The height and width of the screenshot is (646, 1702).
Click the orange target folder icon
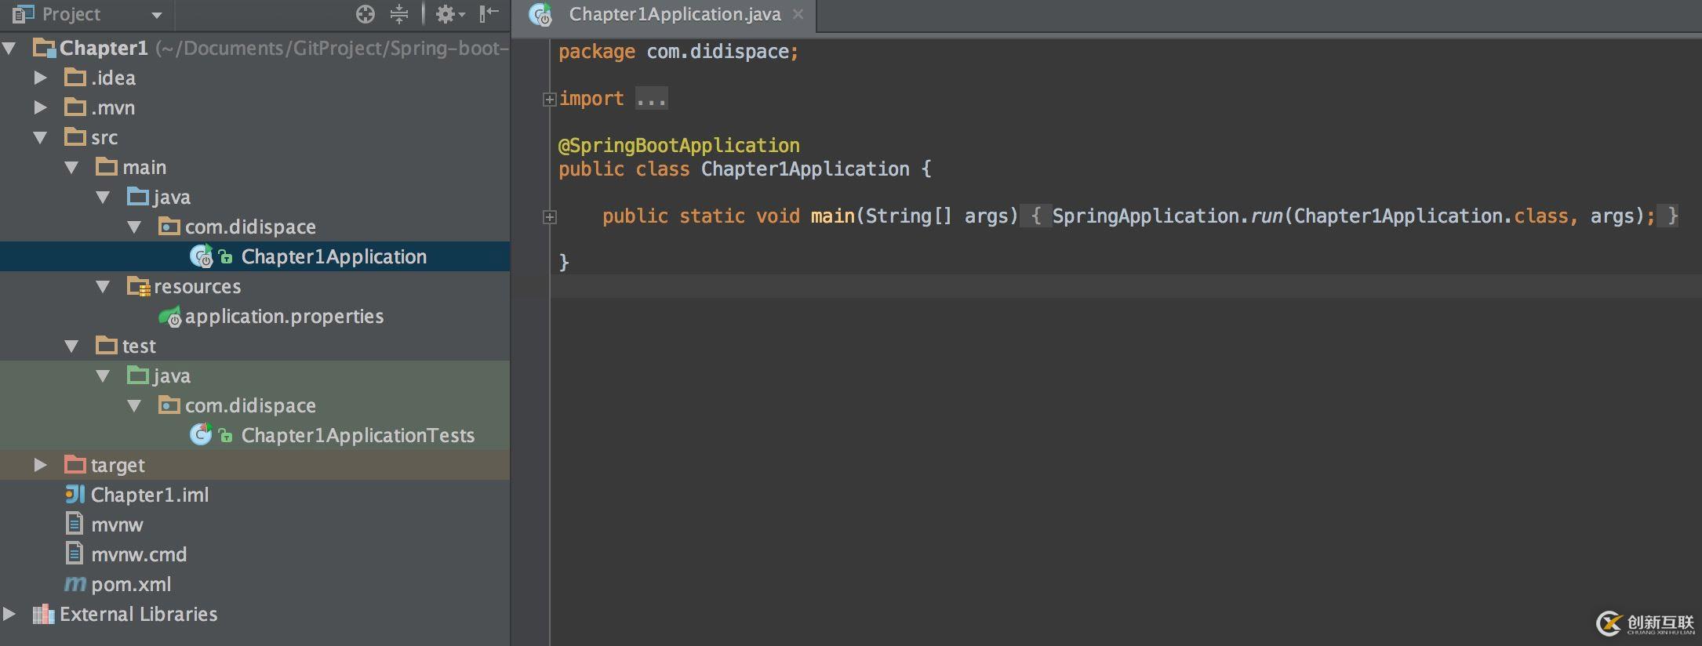pos(75,464)
